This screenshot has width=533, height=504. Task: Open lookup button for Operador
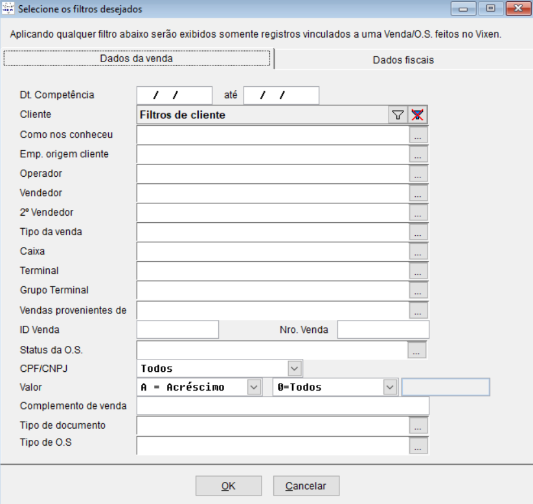(418, 174)
